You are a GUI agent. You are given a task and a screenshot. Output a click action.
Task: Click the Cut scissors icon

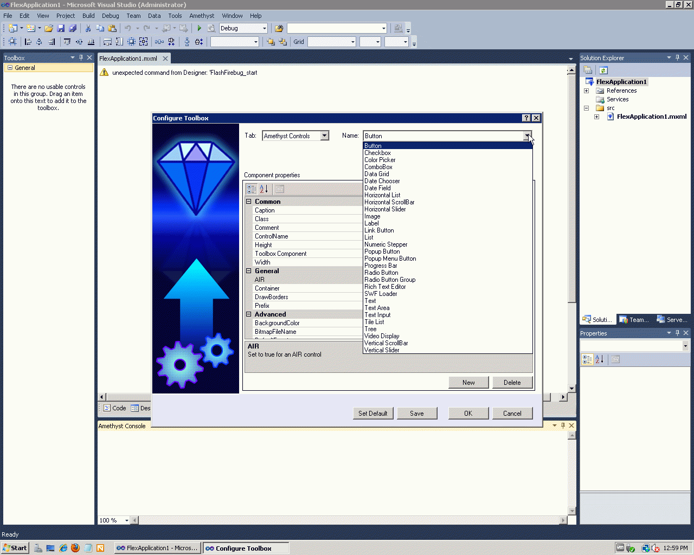pyautogui.click(x=88, y=28)
